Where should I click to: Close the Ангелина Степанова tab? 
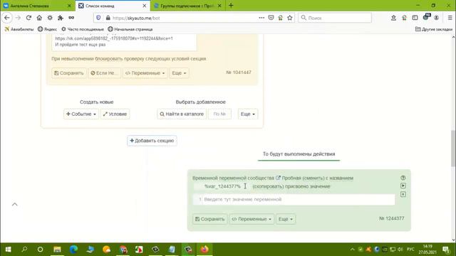point(69,6)
